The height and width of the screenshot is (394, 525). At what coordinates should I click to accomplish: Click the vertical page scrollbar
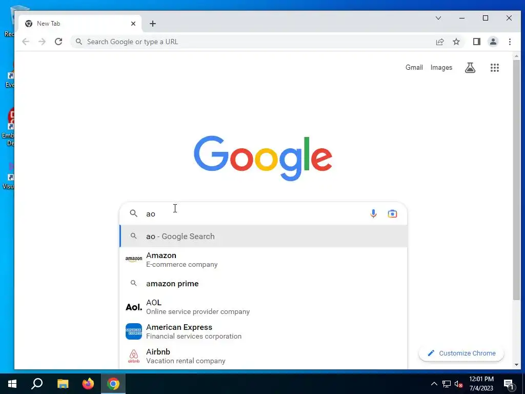click(x=516, y=180)
